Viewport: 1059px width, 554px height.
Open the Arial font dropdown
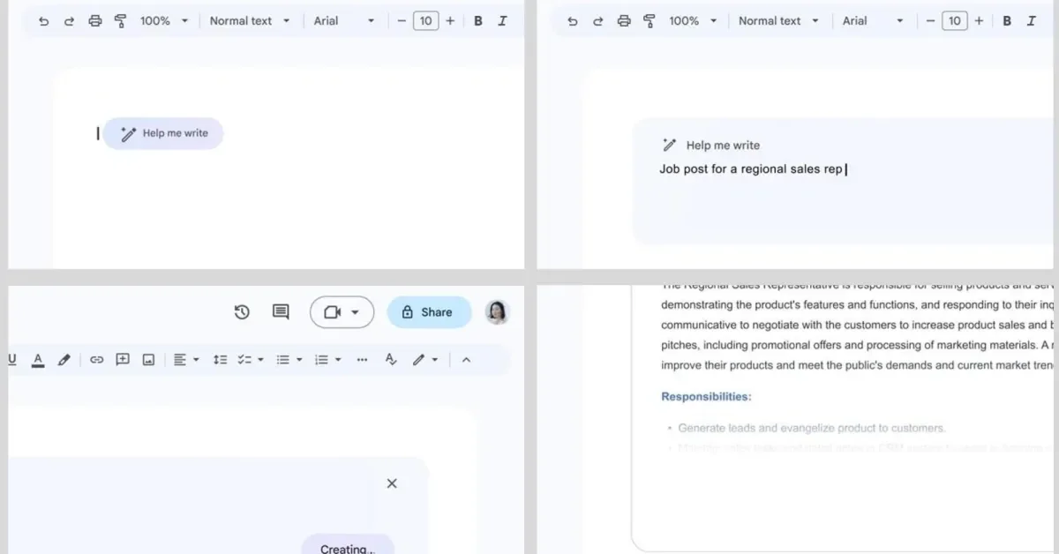344,20
